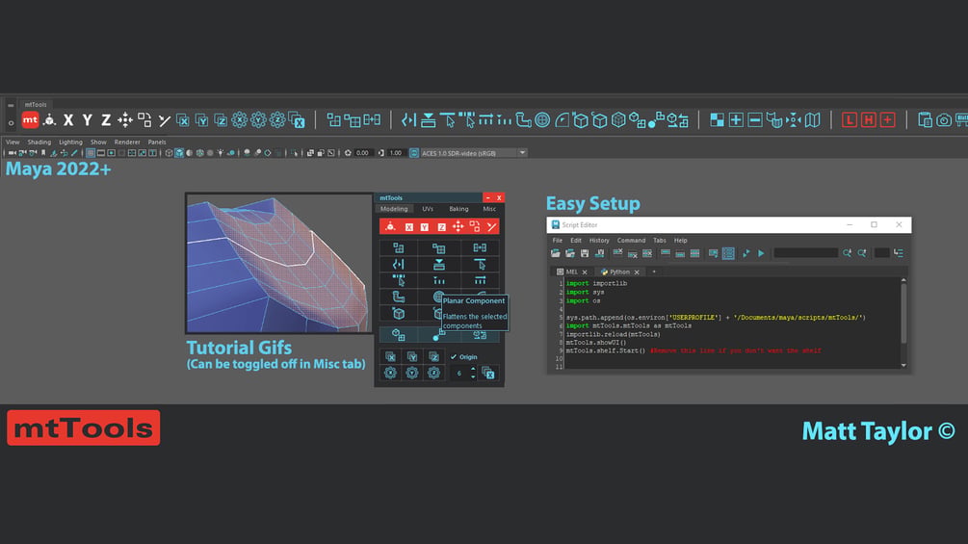Image resolution: width=968 pixels, height=544 pixels.
Task: Switch to the Baking tab in mtTools
Action: tap(458, 209)
